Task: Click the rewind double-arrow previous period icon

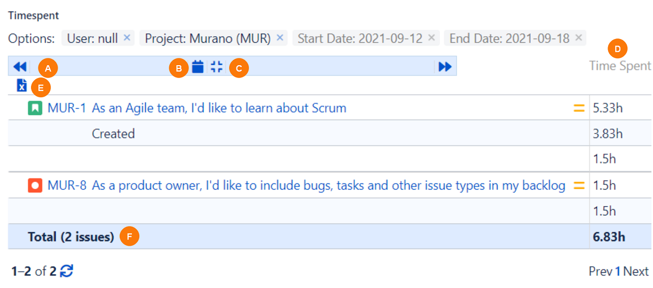Action: click(x=20, y=67)
